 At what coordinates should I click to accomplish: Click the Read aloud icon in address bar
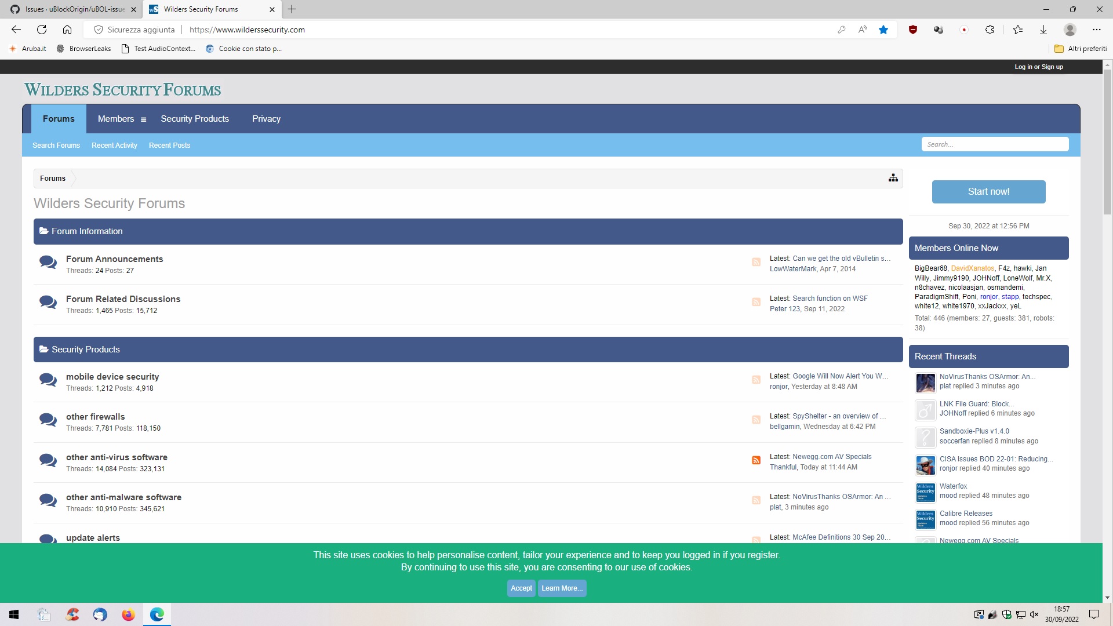click(863, 30)
